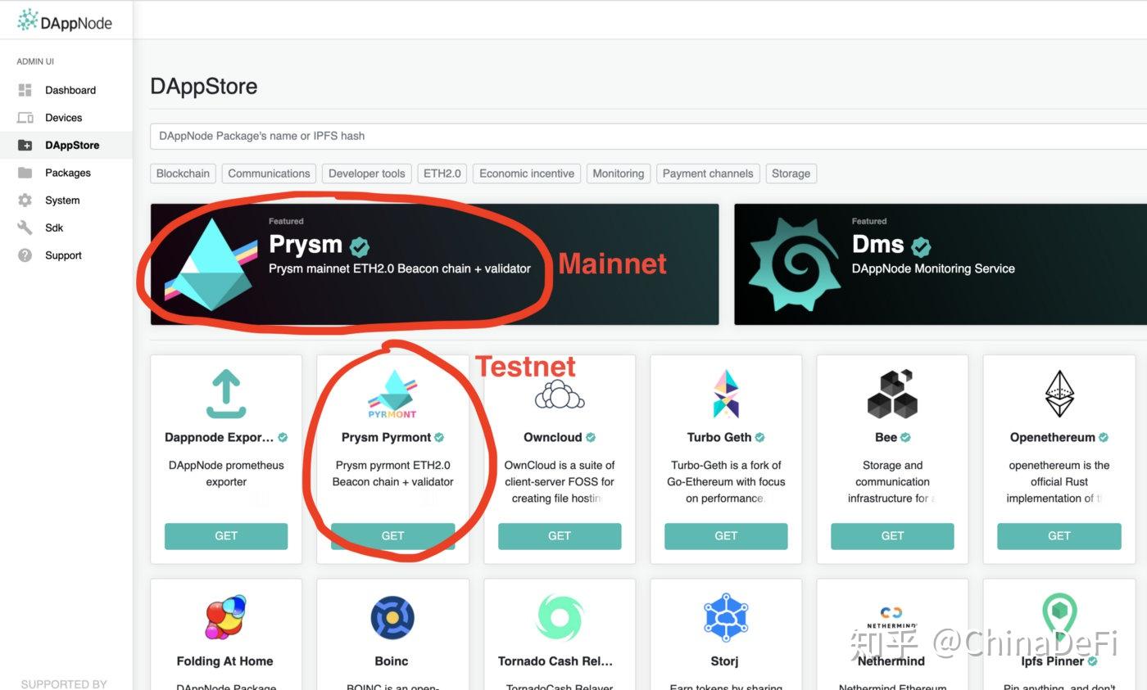This screenshot has height=690, width=1147.
Task: Open the Bee package title
Action: pos(886,437)
